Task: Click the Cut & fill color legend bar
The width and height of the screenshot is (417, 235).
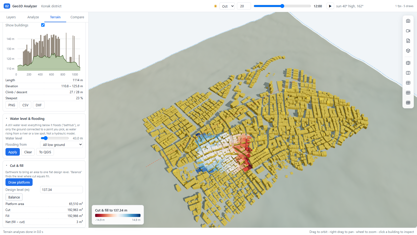Action: pyautogui.click(x=118, y=215)
